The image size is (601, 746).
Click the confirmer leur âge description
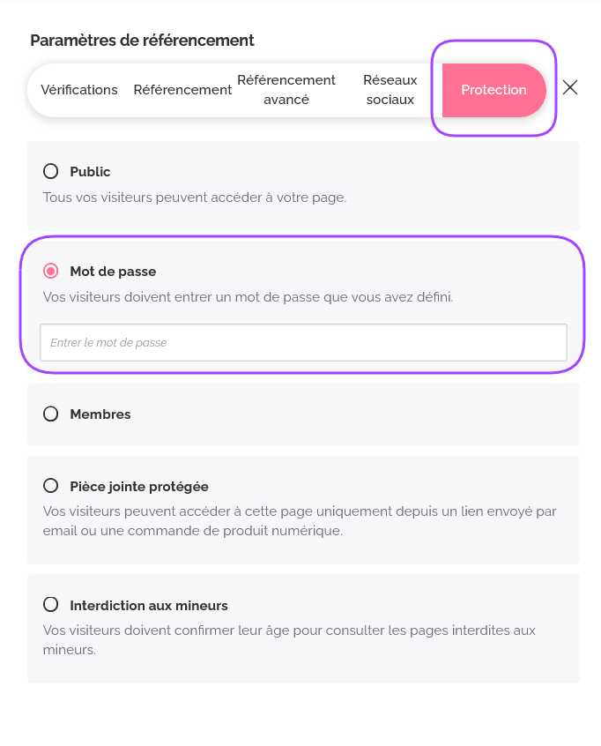pos(289,640)
